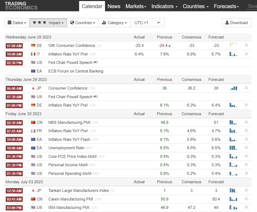Viewport: 257px width, 212px height.
Task: Open Caixin Manufacturing PMI event link
Action: point(71,199)
